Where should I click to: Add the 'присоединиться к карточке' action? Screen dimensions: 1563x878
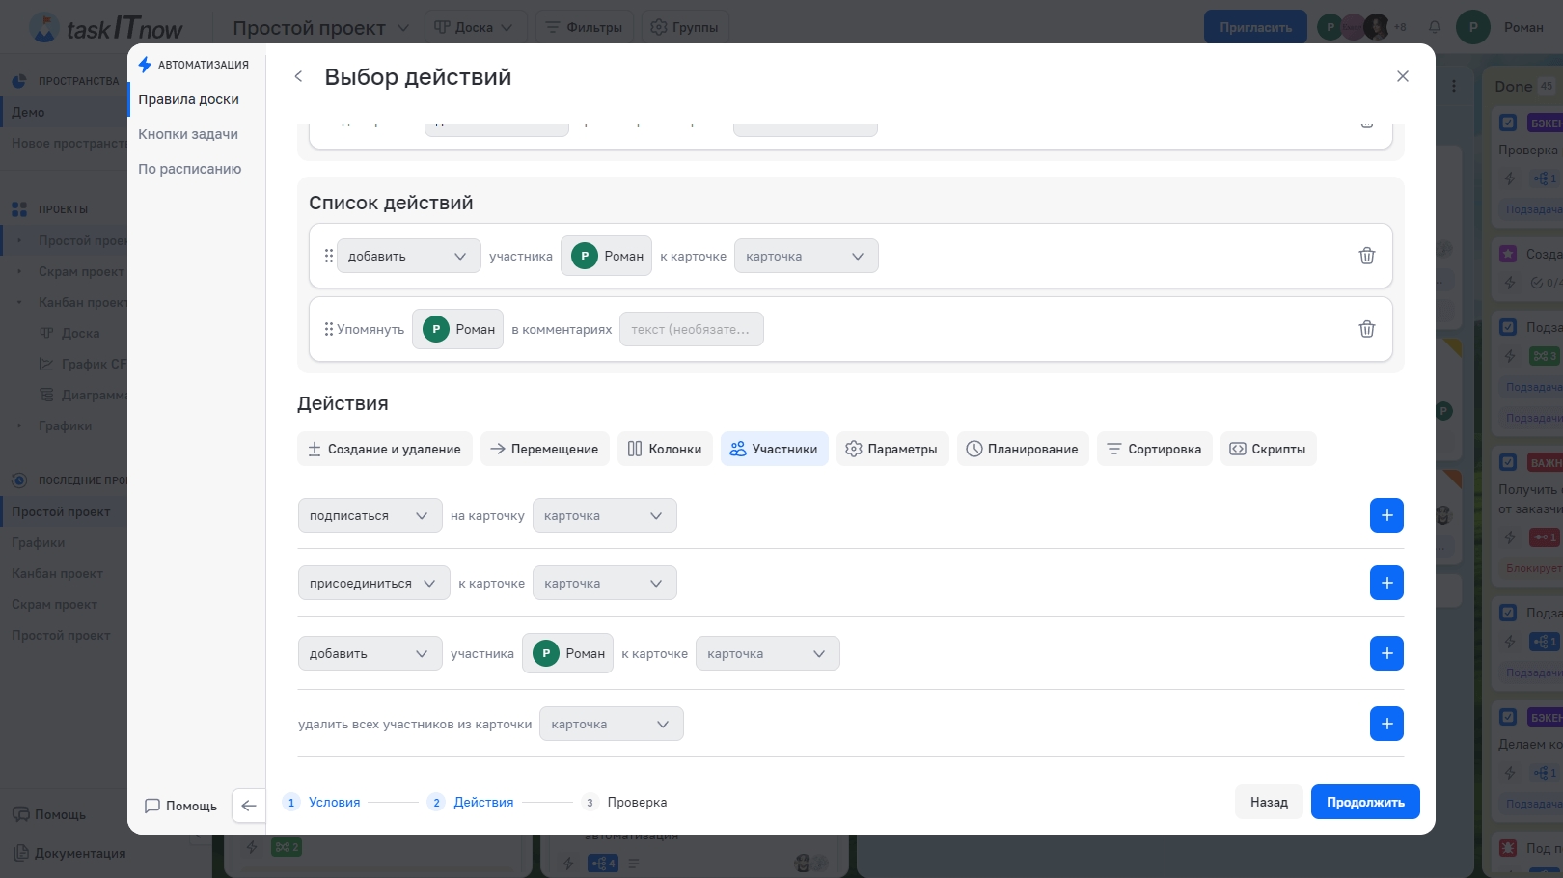point(1386,583)
